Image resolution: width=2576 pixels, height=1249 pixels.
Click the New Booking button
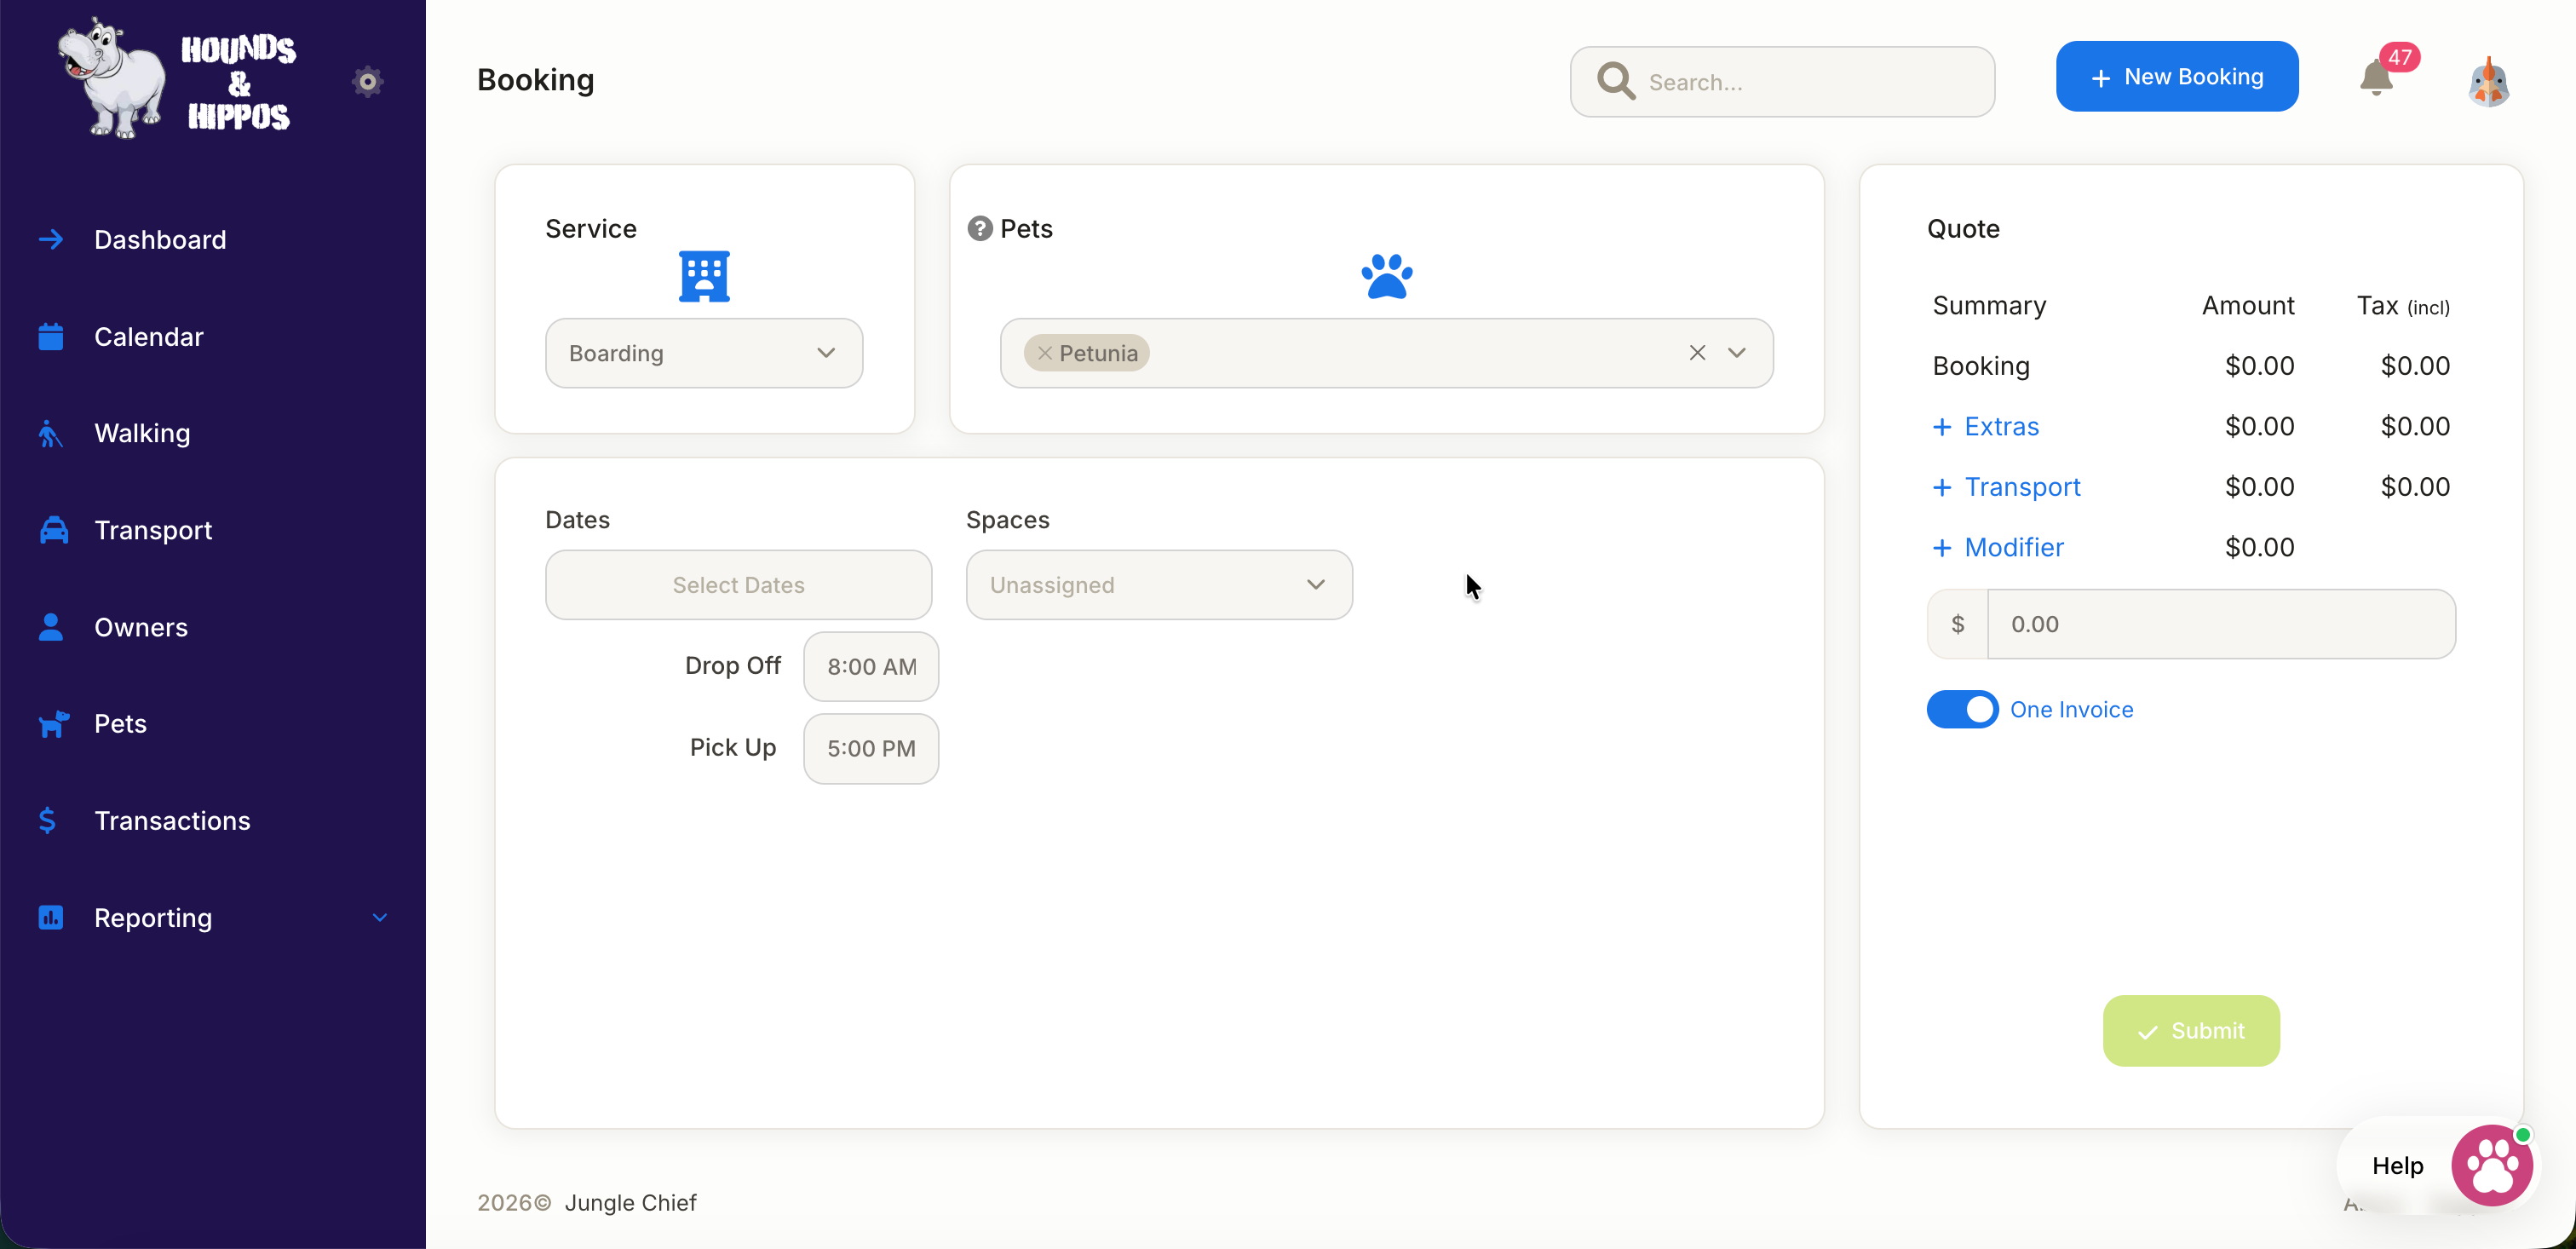(2176, 77)
